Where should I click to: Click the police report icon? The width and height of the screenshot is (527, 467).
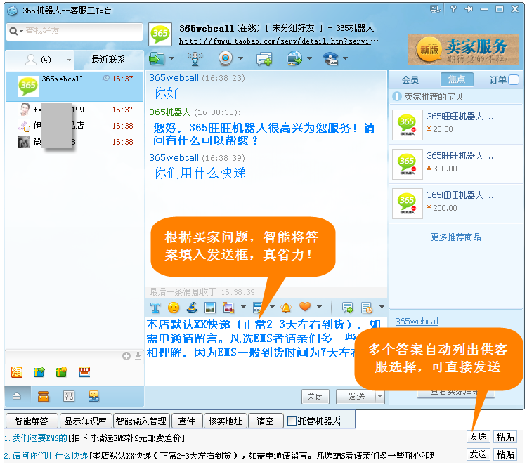click(x=331, y=58)
